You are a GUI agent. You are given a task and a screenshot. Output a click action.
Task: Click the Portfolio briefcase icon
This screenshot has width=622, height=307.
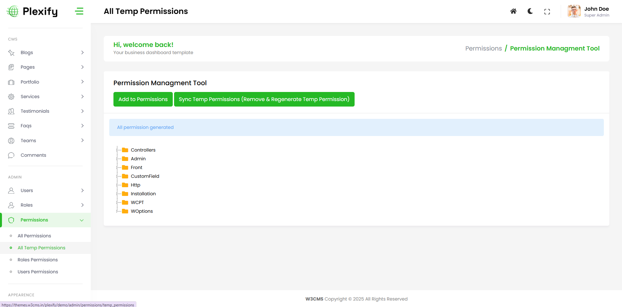(11, 82)
